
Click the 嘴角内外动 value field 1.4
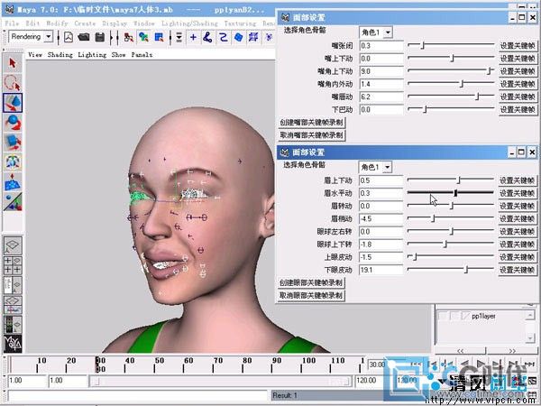coord(381,84)
